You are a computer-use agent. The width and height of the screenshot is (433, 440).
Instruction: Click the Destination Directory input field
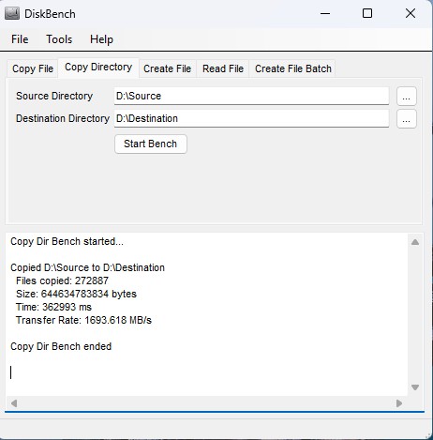point(251,118)
